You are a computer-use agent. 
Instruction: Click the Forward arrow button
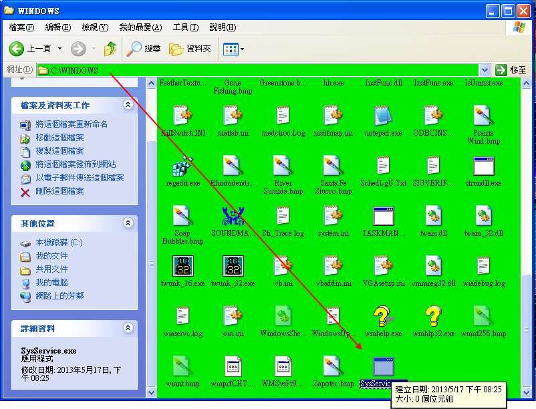pyautogui.click(x=78, y=49)
